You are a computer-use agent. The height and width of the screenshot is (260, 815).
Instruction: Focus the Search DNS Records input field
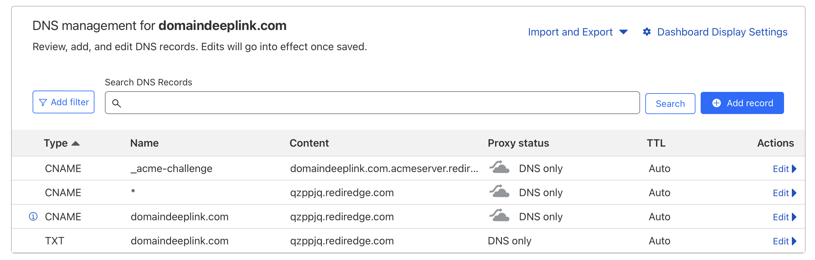click(x=372, y=103)
